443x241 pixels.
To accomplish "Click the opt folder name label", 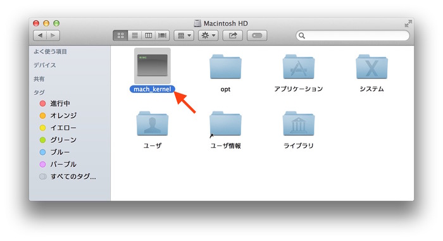I will 225,89.
